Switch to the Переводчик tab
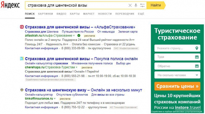The image size is (205, 114). click(125, 14)
